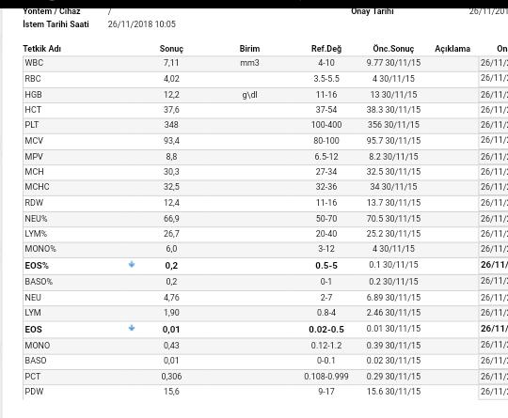Click the bold EOS% row label

click(37, 266)
